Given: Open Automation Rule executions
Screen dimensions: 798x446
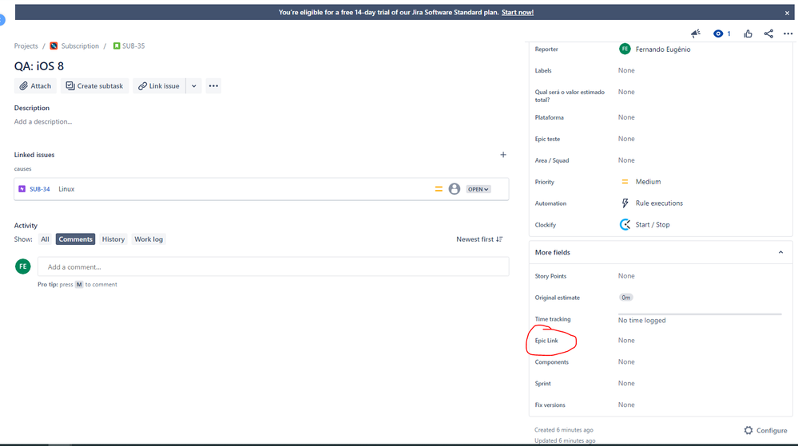Looking at the screenshot, I should [x=659, y=203].
